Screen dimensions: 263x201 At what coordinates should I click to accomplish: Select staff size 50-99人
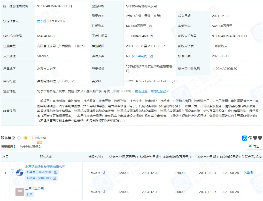click(x=43, y=56)
